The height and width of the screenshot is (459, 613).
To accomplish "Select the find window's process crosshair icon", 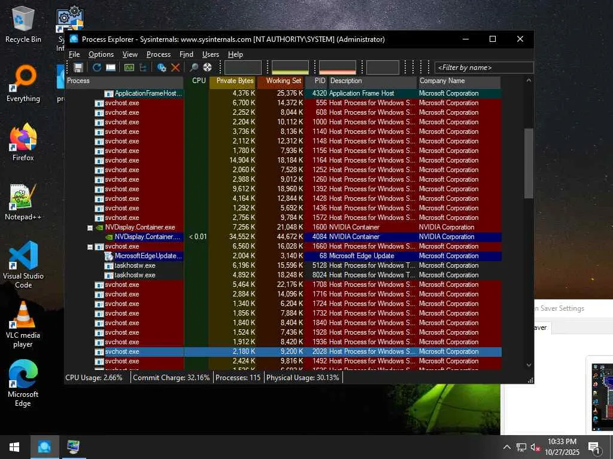I will 207,68.
